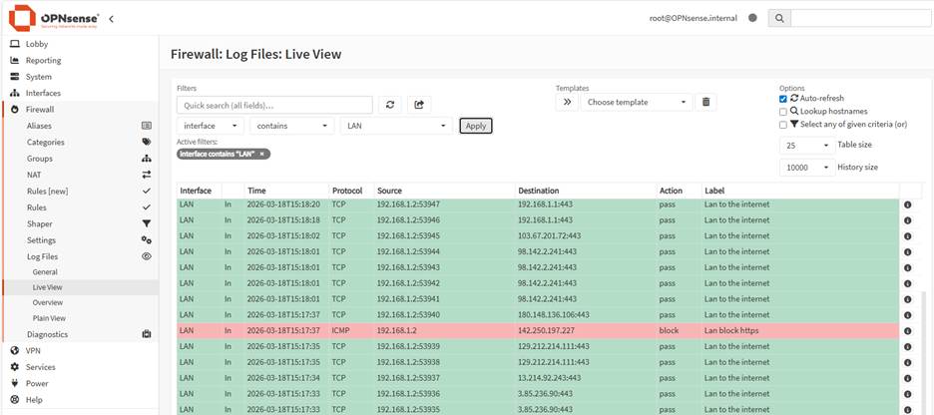The width and height of the screenshot is (934, 415).
Task: Disable the Auto-refresh checkbox
Action: tap(783, 99)
